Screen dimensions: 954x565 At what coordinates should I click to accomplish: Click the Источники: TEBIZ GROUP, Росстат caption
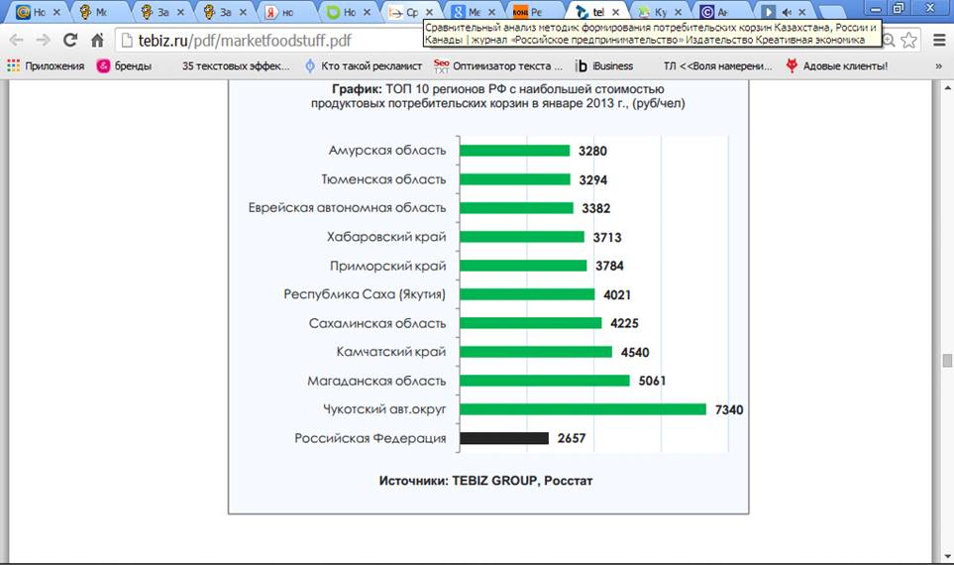(x=485, y=481)
